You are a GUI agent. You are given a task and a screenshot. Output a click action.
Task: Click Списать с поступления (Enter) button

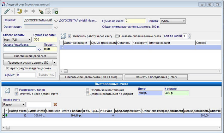(156, 77)
